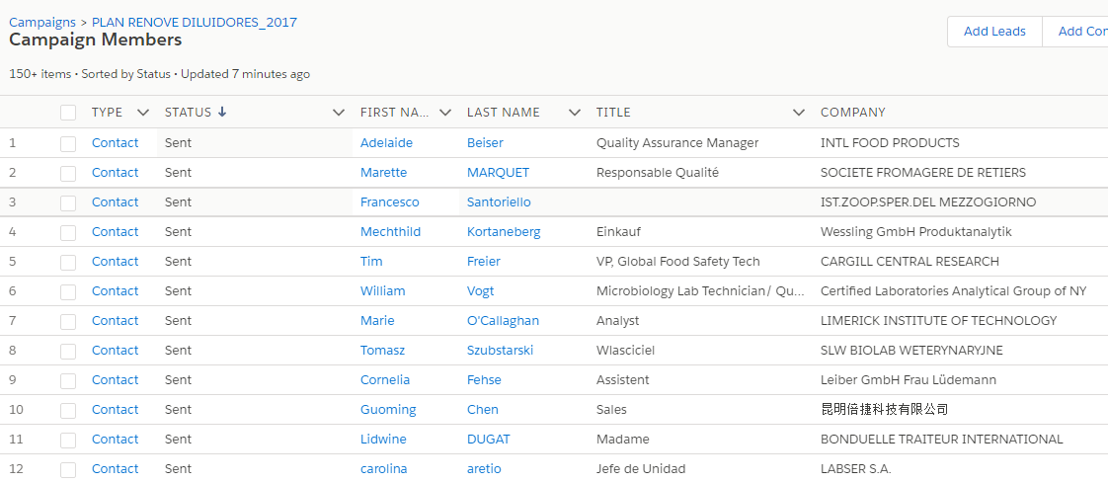Open last name O'Callaghan link
Image resolution: width=1108 pixels, height=483 pixels.
[x=503, y=321]
